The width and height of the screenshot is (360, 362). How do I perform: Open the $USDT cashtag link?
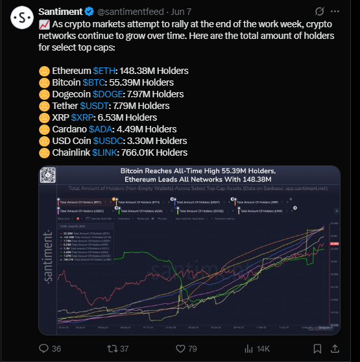(x=94, y=106)
